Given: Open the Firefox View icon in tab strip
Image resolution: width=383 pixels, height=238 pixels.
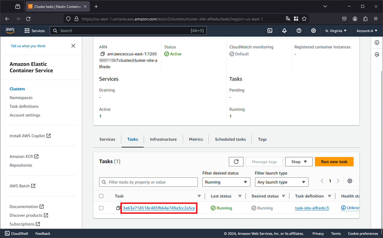Looking at the screenshot, I should (18, 6).
